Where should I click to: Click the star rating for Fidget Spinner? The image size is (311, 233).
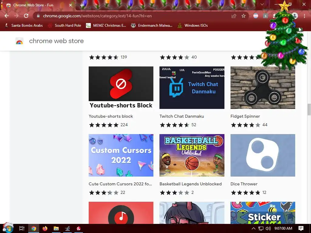245,125
